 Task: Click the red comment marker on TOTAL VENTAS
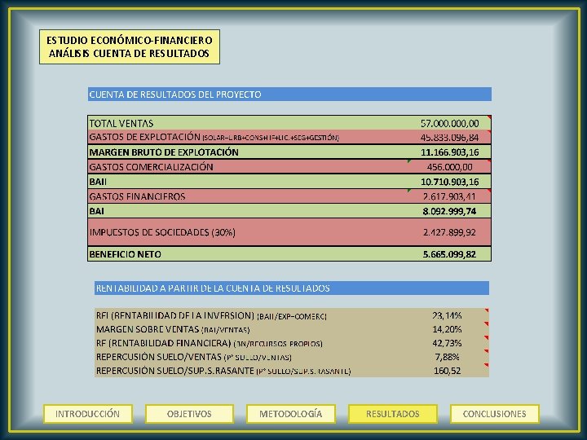(489, 118)
